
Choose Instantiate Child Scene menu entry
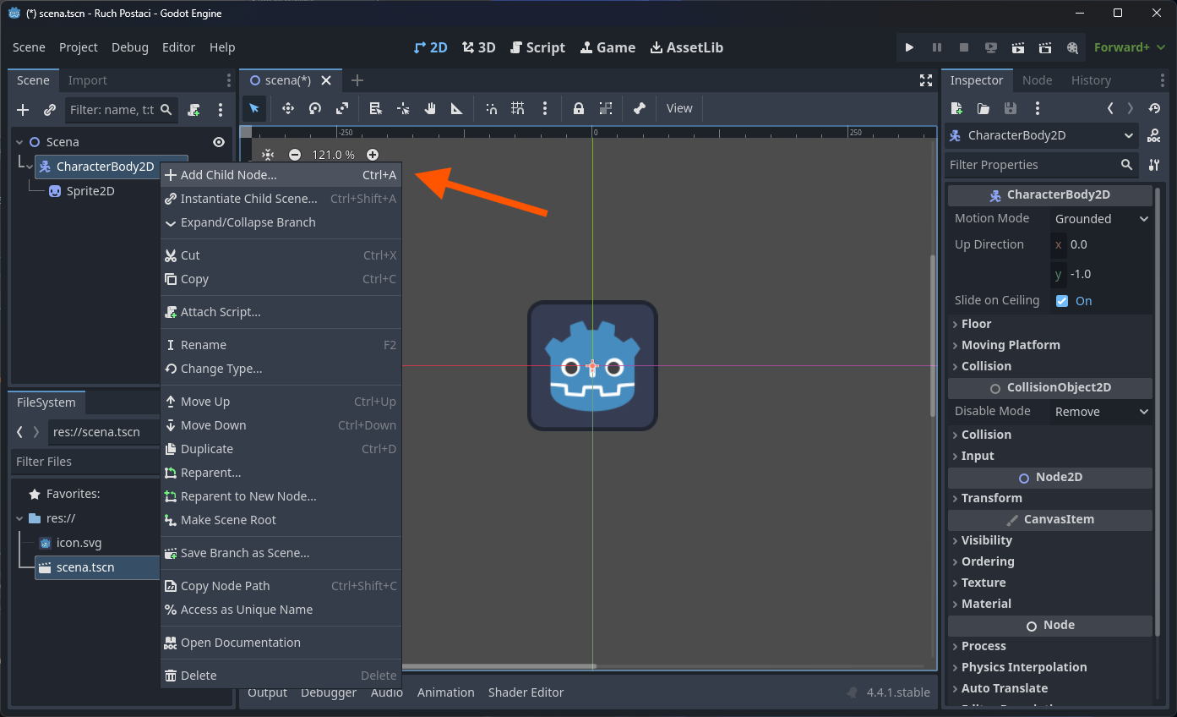point(281,199)
